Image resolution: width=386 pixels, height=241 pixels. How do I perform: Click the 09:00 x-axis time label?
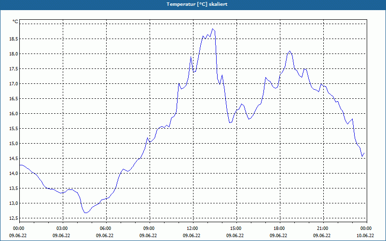click(x=148, y=228)
